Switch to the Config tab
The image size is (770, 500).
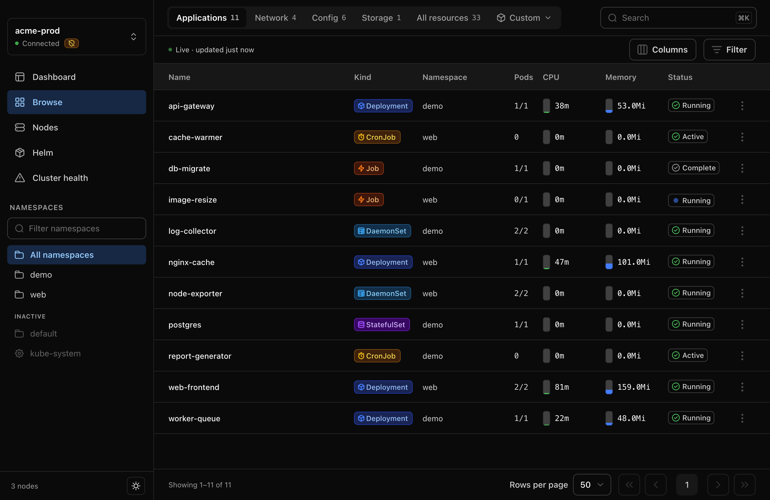(329, 18)
